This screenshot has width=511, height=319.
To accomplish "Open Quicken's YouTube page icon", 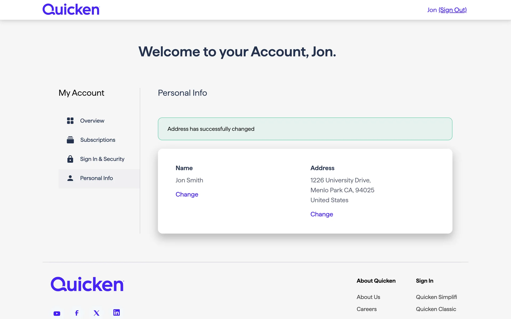I will click(57, 313).
